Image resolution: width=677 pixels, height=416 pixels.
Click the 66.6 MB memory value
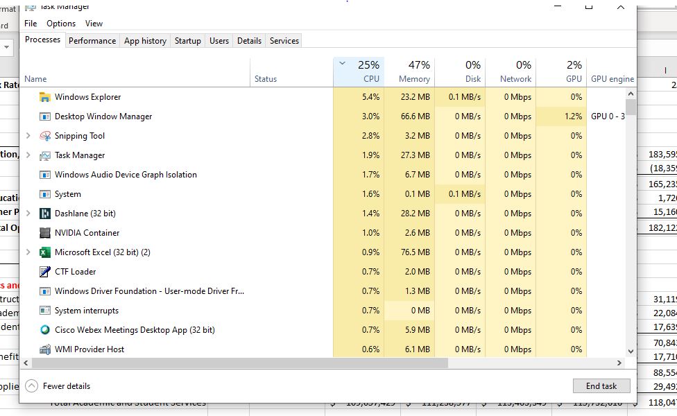(x=415, y=116)
